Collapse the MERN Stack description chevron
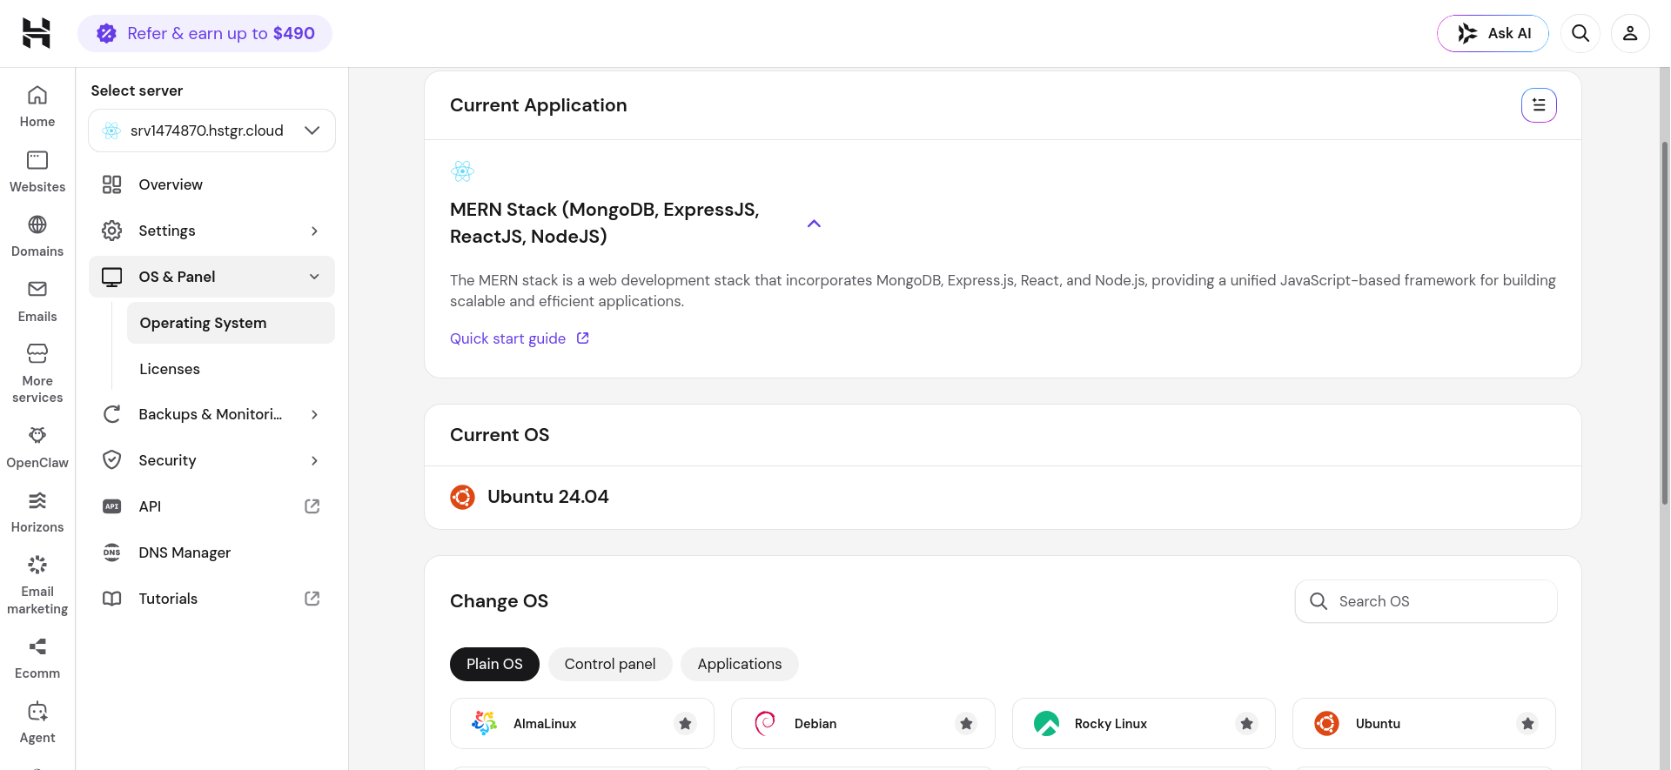This screenshot has width=1671, height=770. pyautogui.click(x=814, y=224)
